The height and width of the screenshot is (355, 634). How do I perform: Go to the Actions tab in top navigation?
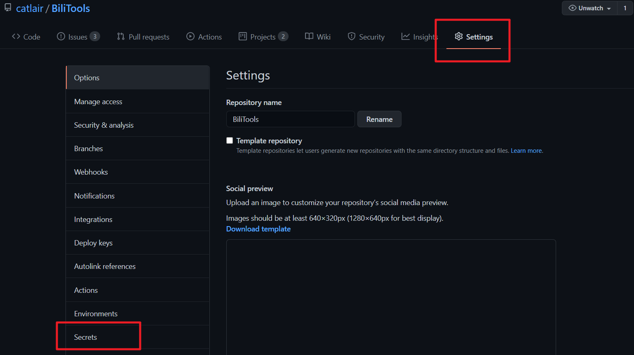point(204,37)
